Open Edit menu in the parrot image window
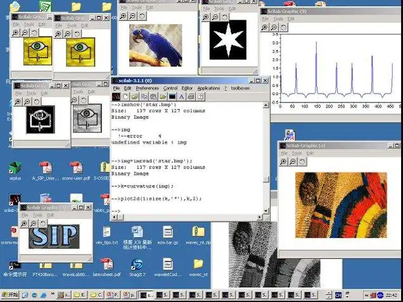The image size is (403, 302). click(x=150, y=8)
